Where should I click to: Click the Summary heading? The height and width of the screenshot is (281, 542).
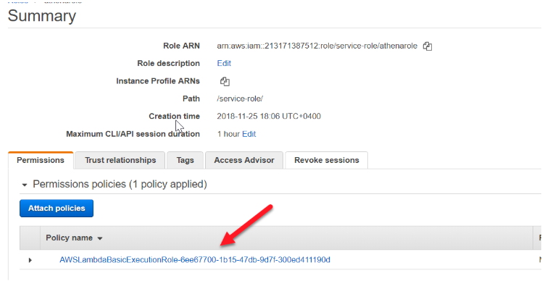(42, 16)
